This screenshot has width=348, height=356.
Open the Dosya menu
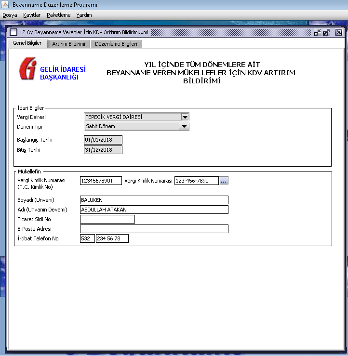tap(10, 15)
